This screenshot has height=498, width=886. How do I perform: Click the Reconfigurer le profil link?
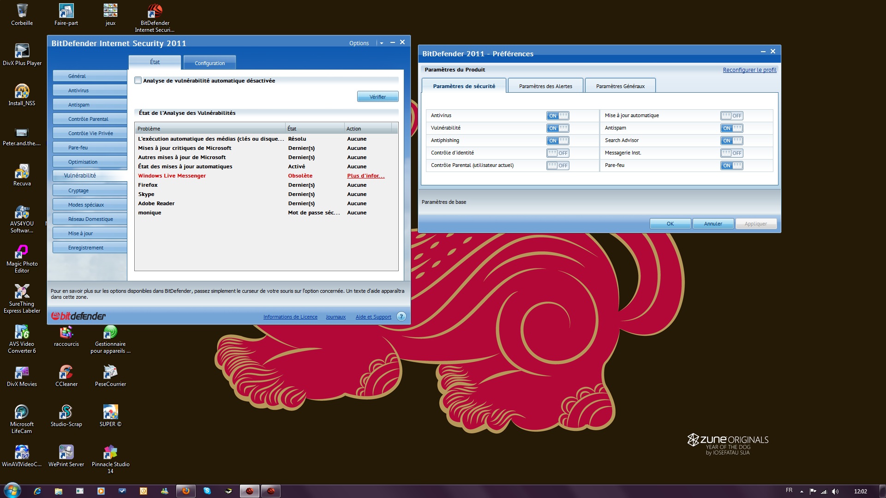tap(749, 70)
